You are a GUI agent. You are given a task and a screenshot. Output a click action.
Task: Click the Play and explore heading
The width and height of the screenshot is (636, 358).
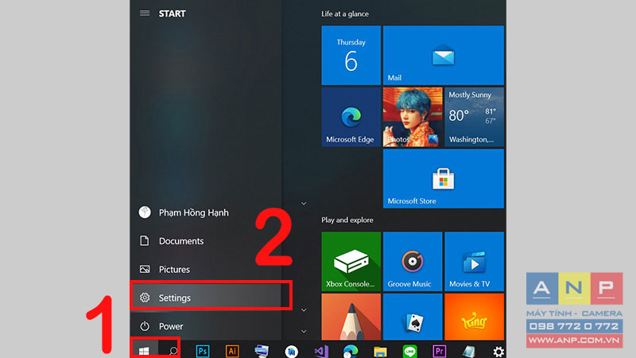point(347,220)
